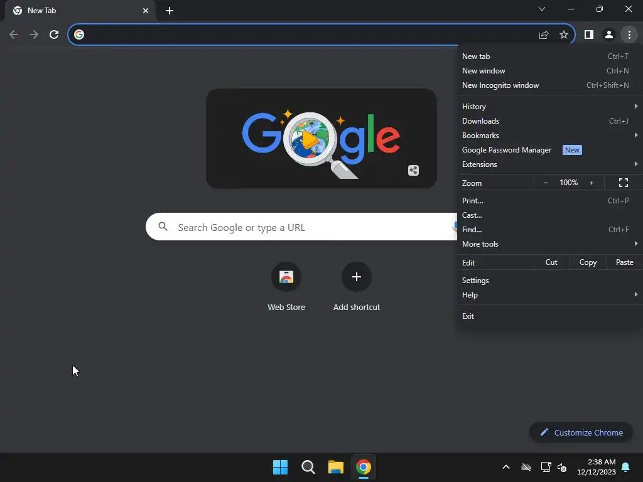643x482 pixels.
Task: Show hidden system tray icons
Action: (x=506, y=467)
